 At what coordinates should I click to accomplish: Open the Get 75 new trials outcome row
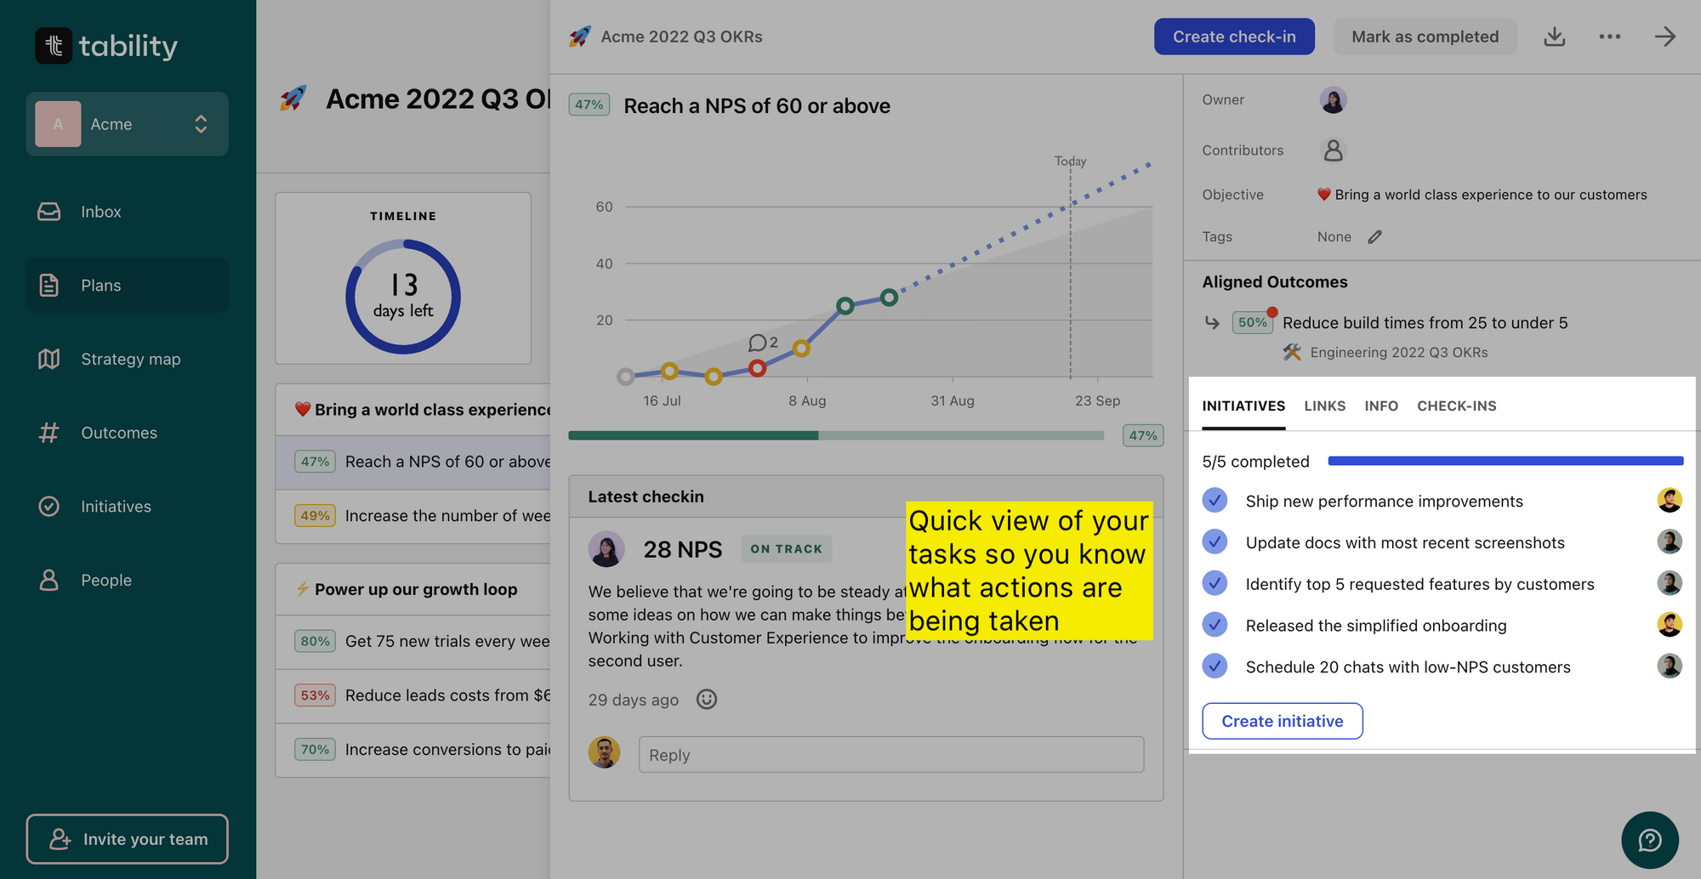click(413, 642)
